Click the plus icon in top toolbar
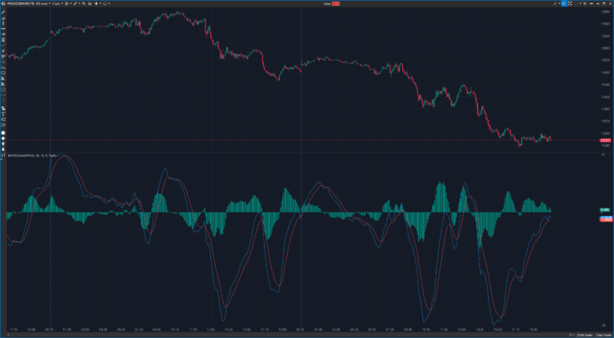Viewport: 614px width, 338px height. 96,3
